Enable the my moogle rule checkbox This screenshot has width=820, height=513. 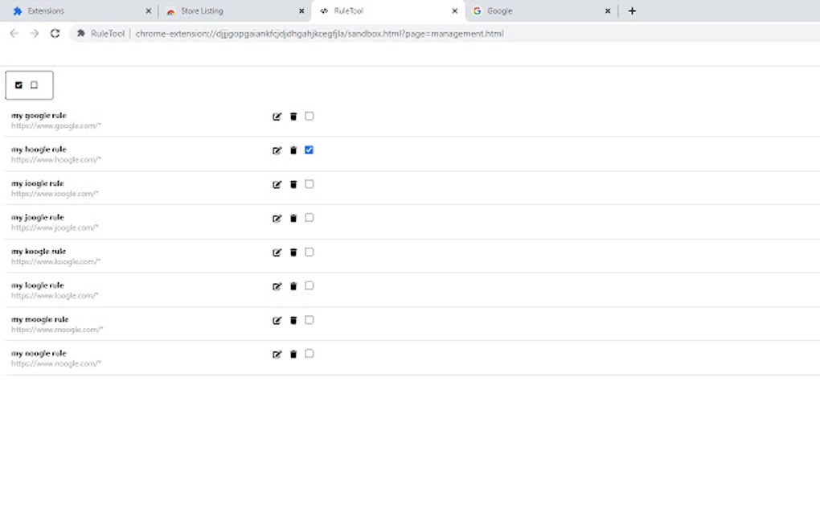click(309, 320)
